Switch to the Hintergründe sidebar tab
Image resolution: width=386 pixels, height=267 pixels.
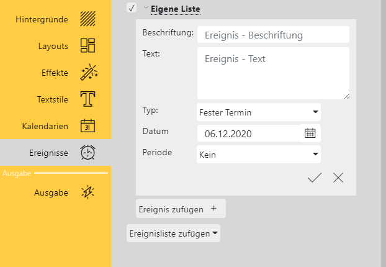tap(42, 19)
